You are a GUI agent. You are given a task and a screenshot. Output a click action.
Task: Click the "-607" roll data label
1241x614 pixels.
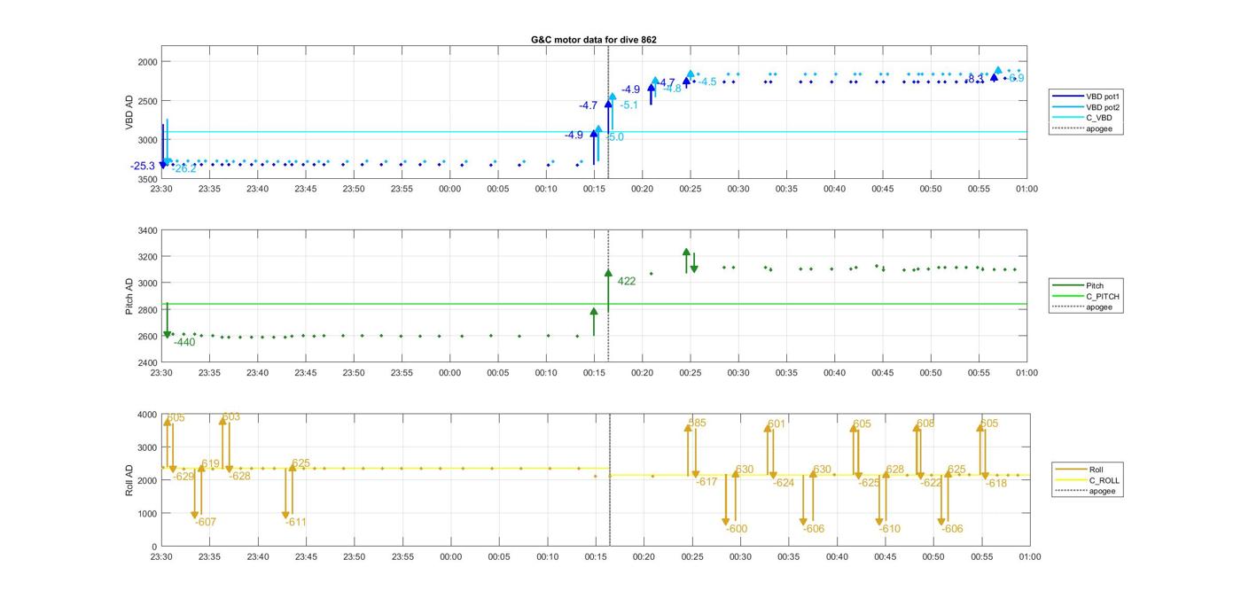click(x=206, y=522)
